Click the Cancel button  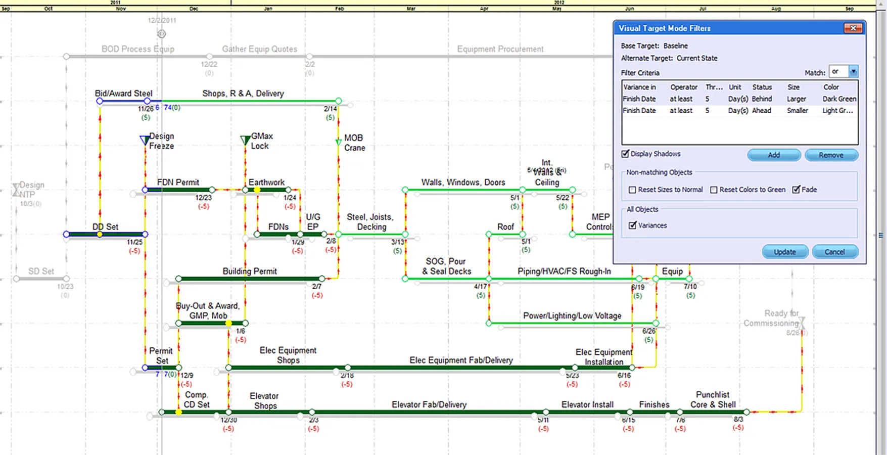point(834,252)
